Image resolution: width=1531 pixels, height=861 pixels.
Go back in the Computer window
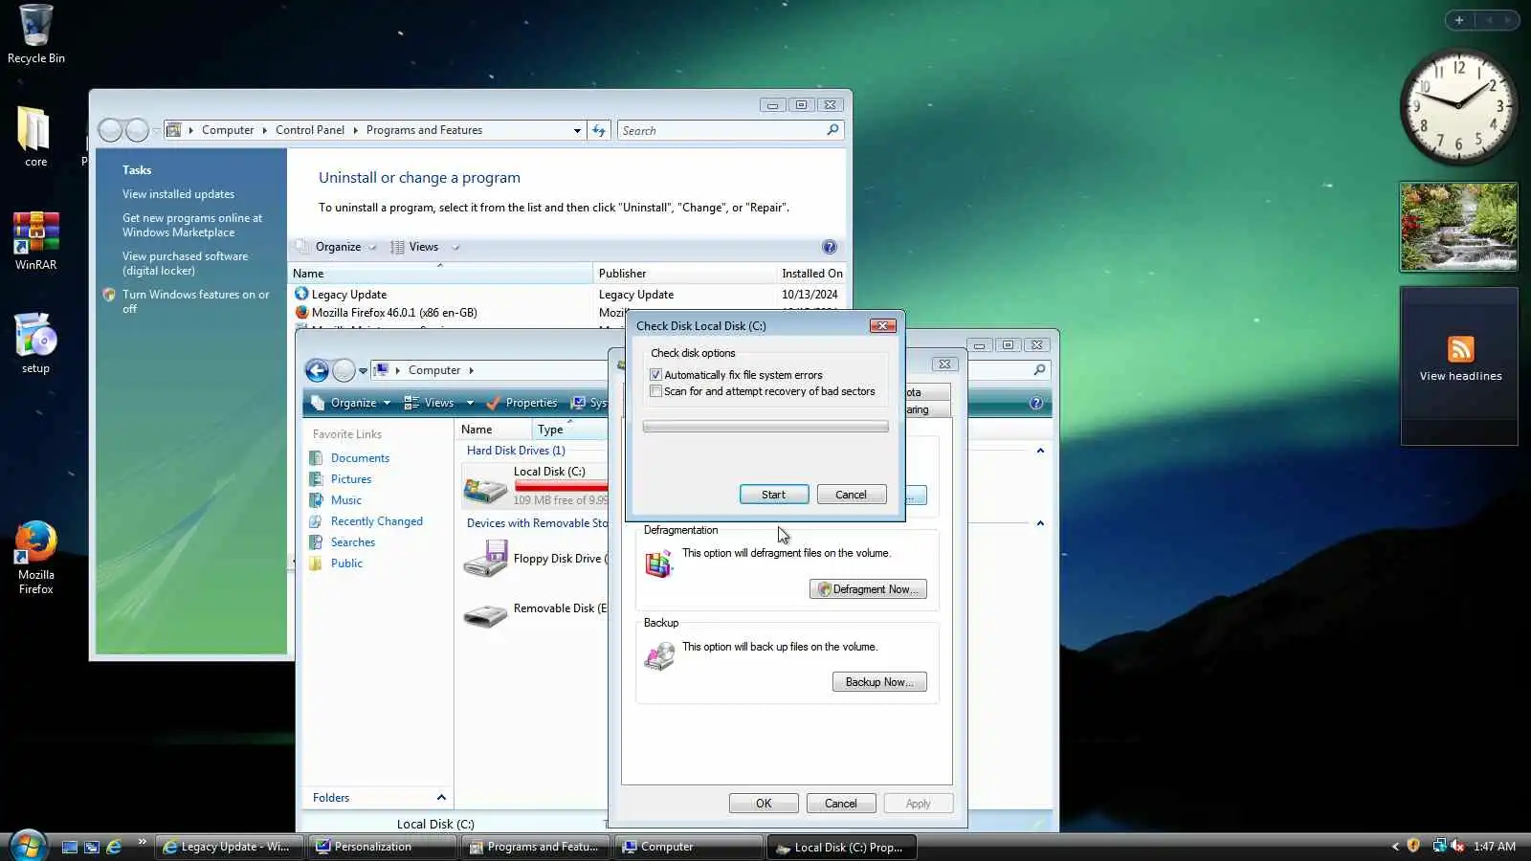tap(317, 370)
